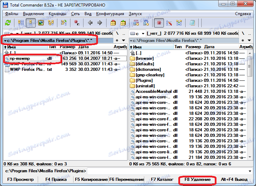
Task: Click the green Refresh panel icon
Action: (8, 23)
